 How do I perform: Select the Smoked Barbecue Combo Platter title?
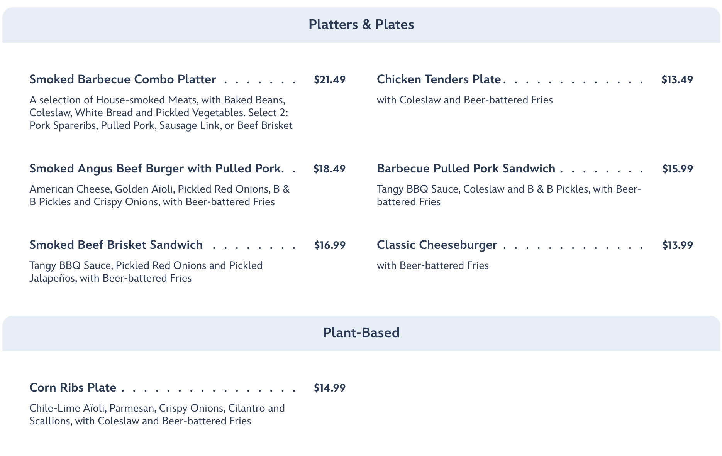click(x=123, y=79)
